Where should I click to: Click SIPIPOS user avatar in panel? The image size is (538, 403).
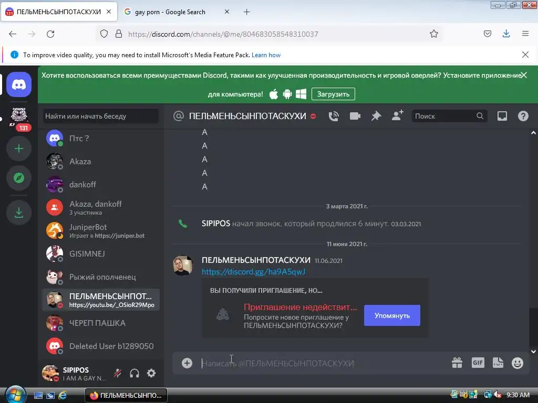[50, 373]
